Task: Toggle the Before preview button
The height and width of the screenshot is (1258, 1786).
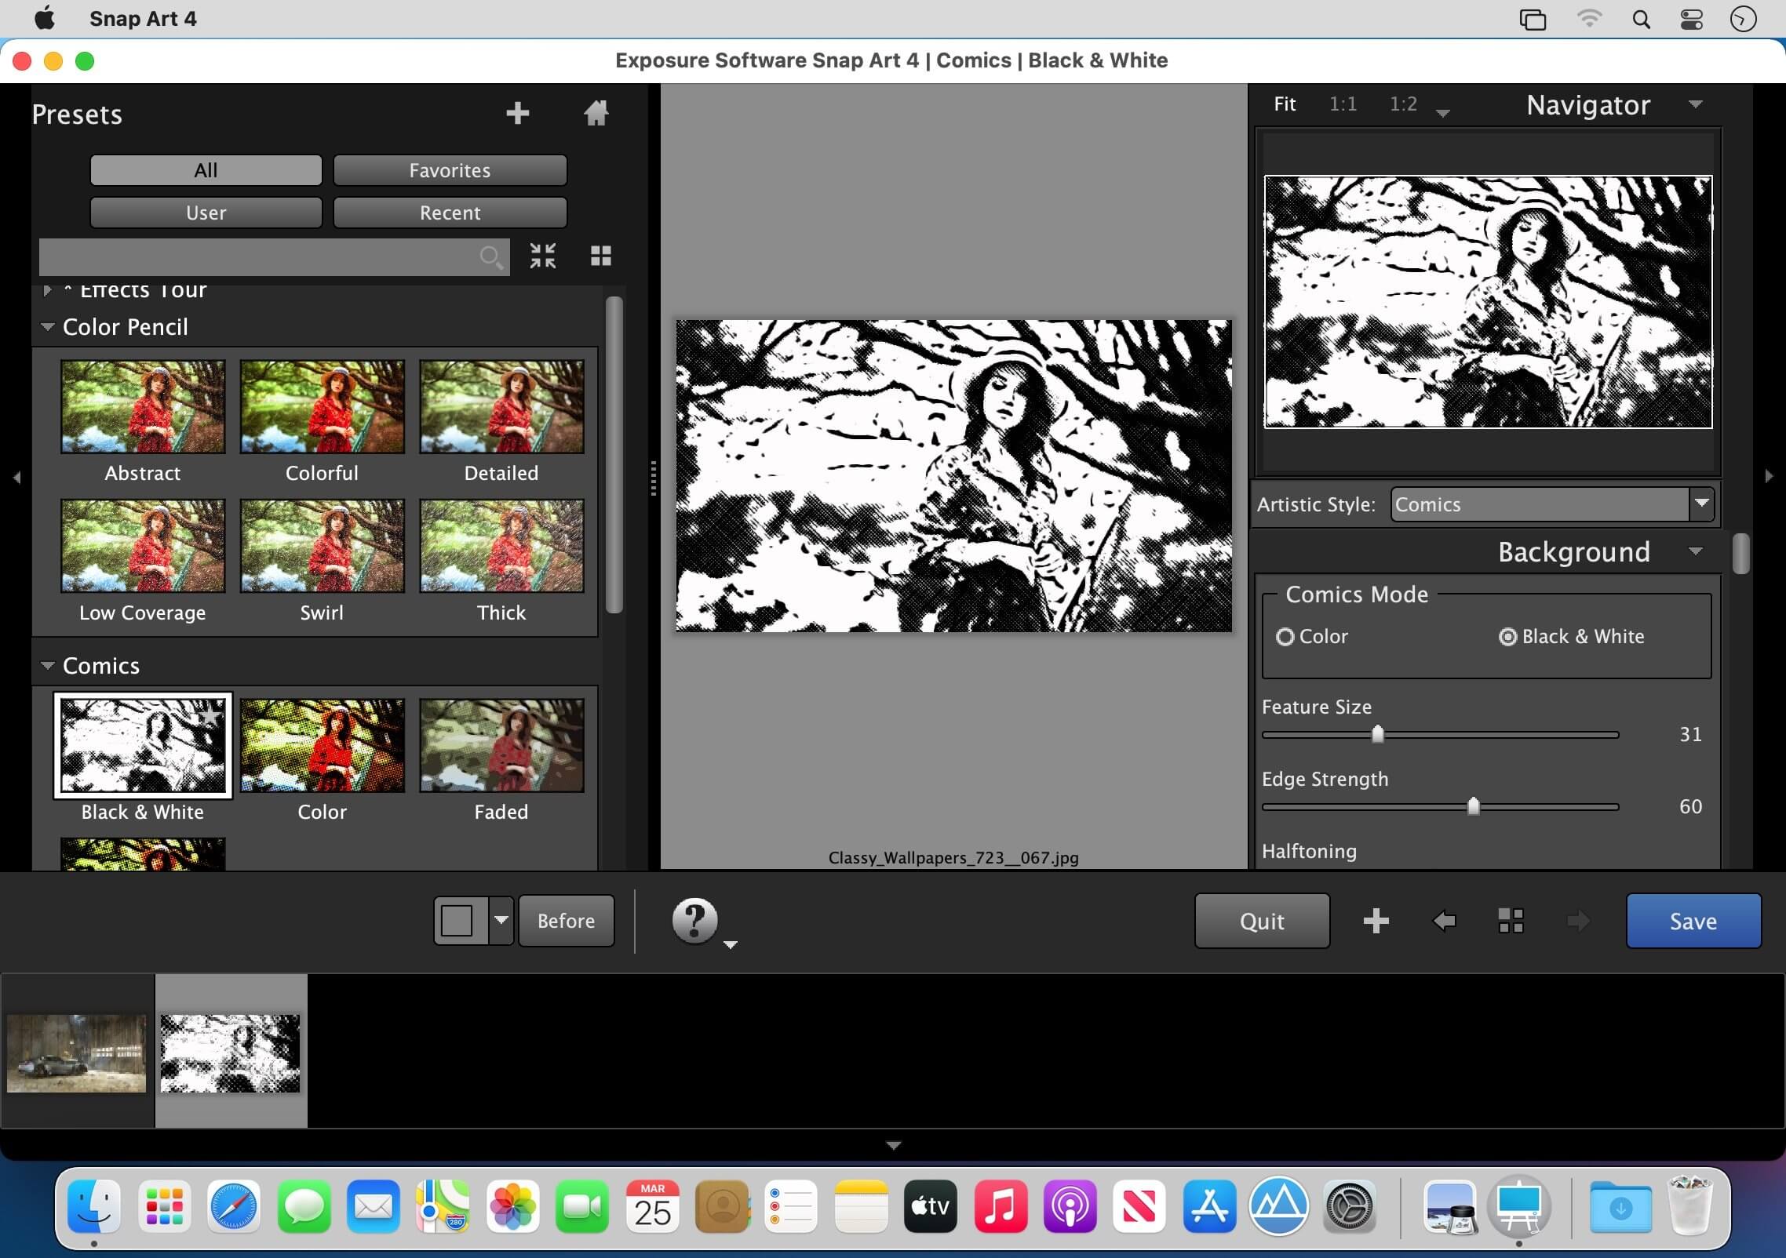Action: [566, 921]
